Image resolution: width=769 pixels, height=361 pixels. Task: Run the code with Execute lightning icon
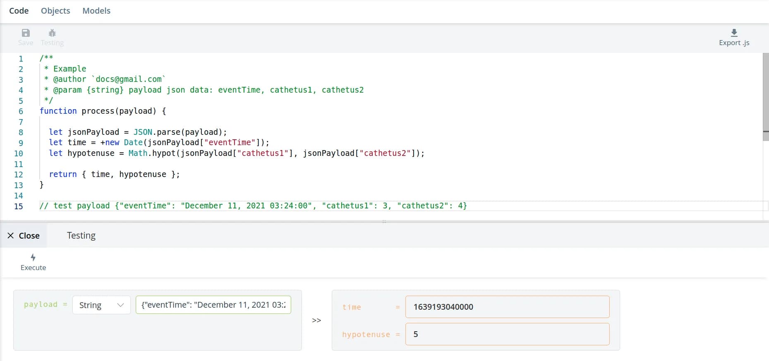[33, 258]
